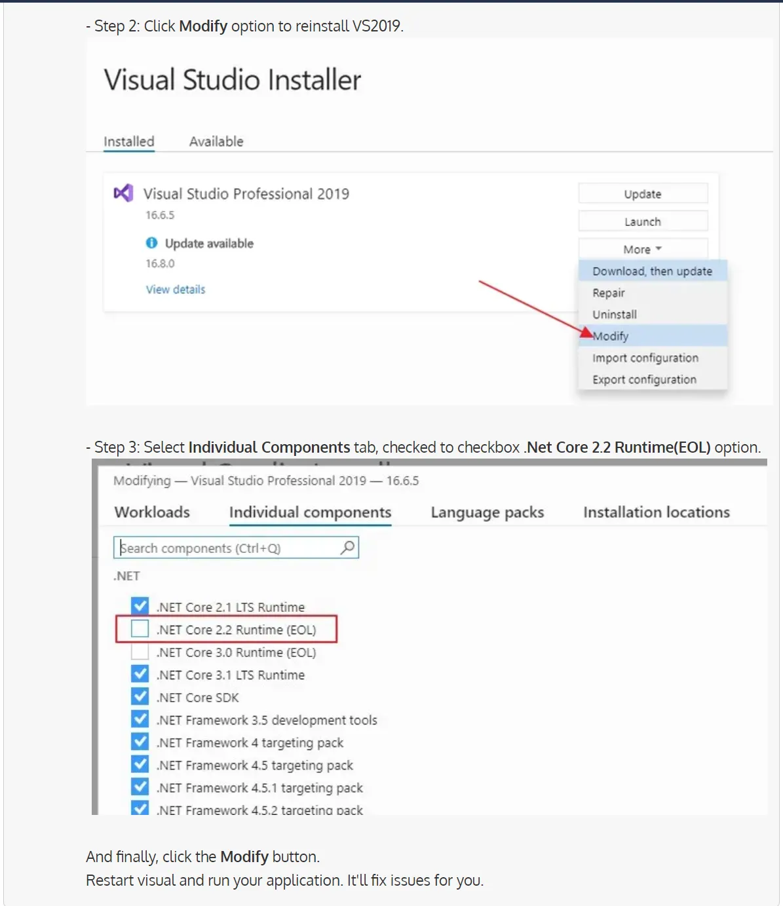Click the Update available info icon
Image resolution: width=783 pixels, height=906 pixels.
coord(151,243)
